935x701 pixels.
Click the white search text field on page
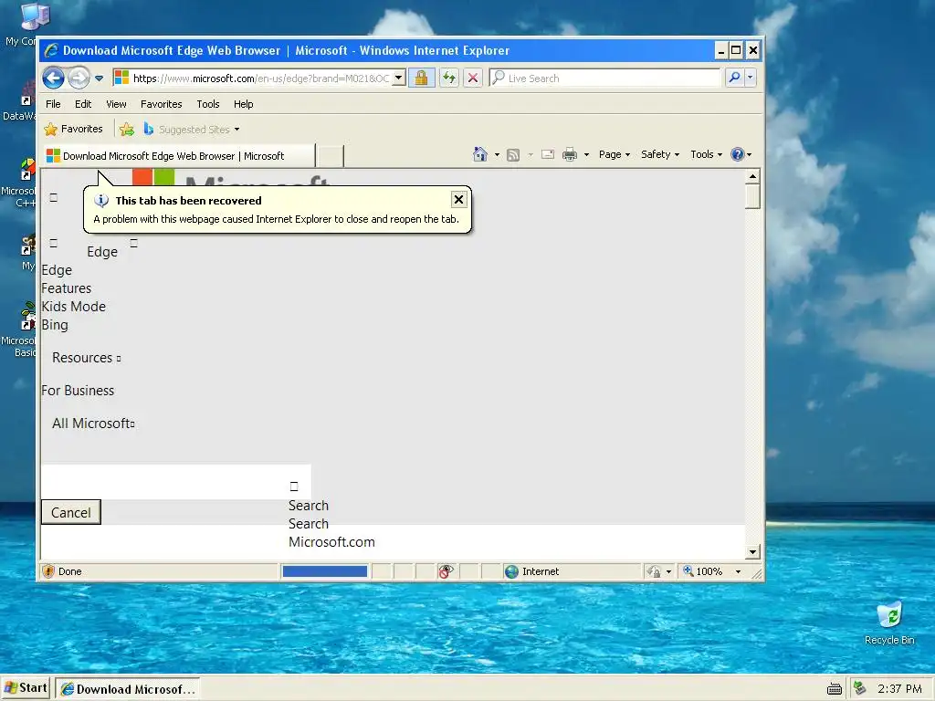click(x=176, y=482)
